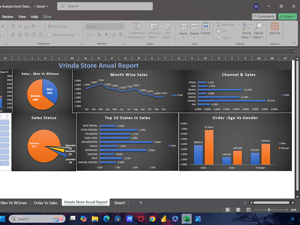Open Alignment dialog launcher
Image resolution: width=300 pixels, height=225 pixels.
81,44
